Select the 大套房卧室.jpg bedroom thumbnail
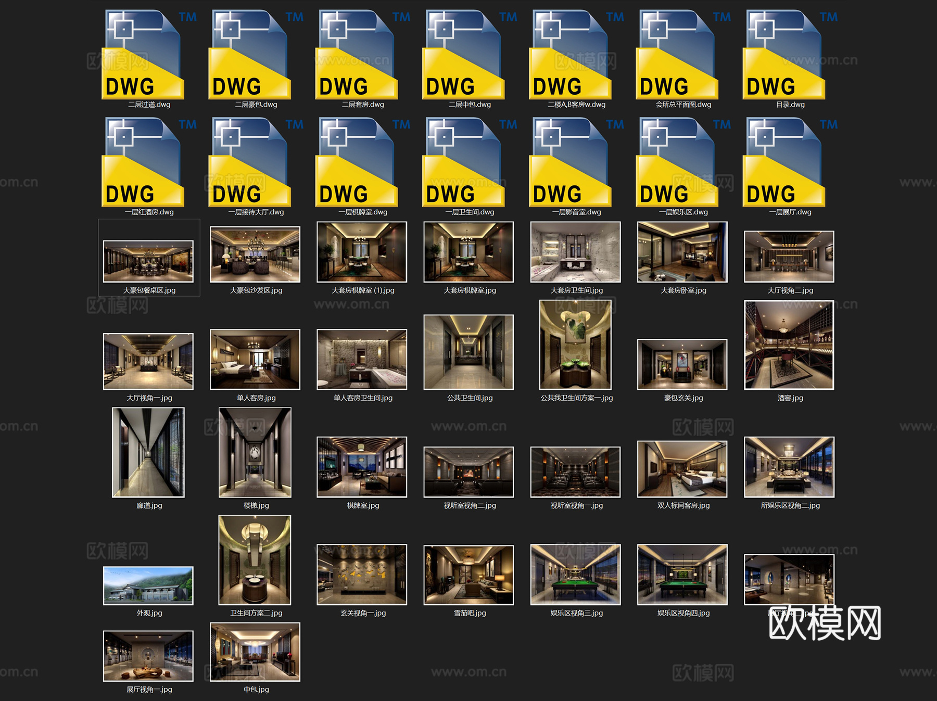Screen dimensions: 937x701 pyautogui.click(x=682, y=252)
